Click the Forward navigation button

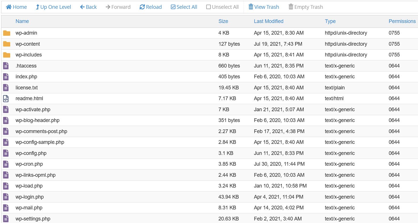pyautogui.click(x=118, y=7)
